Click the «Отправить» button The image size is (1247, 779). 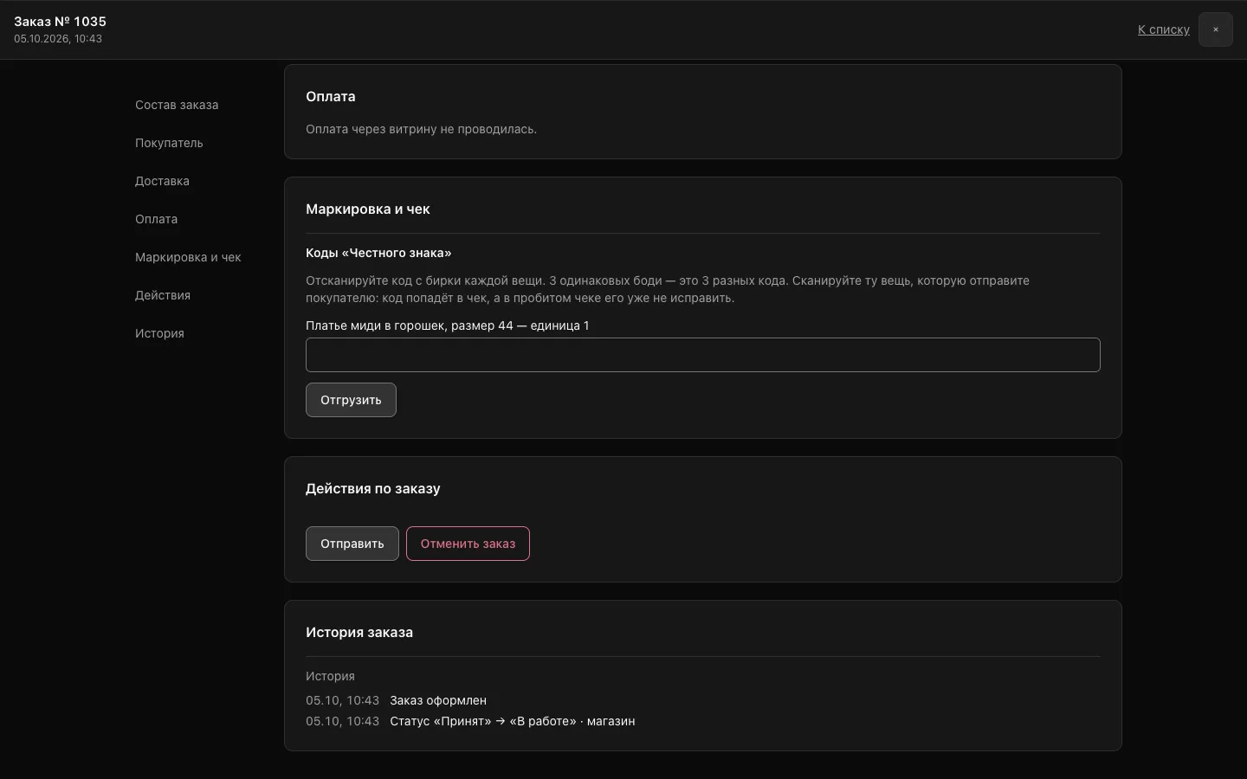(352, 544)
